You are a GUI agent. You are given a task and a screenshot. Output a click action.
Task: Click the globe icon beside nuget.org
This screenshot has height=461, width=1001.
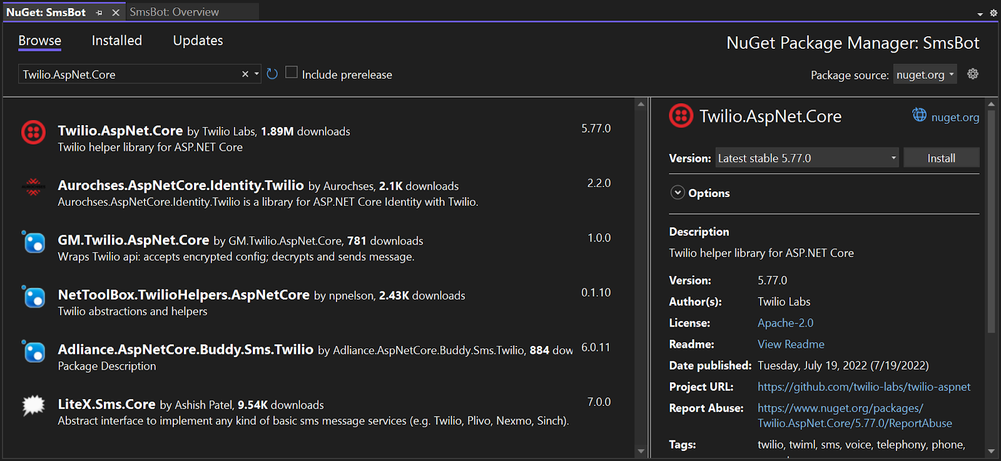tap(919, 115)
